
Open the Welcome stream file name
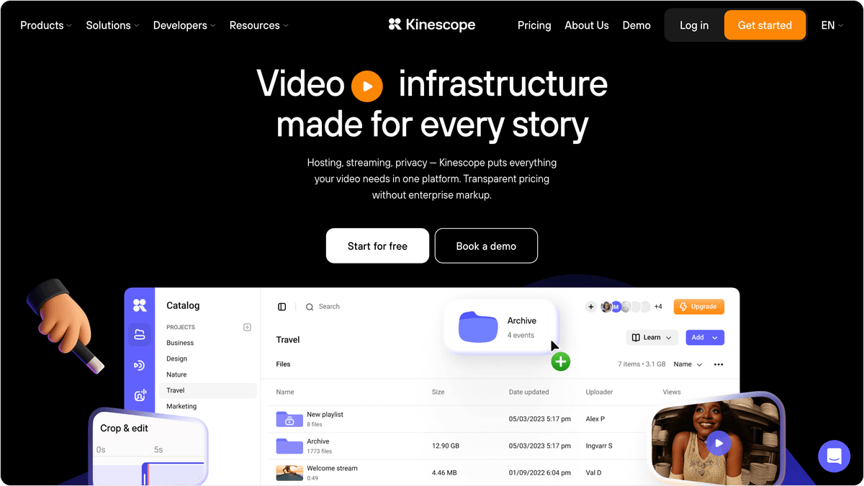point(332,468)
